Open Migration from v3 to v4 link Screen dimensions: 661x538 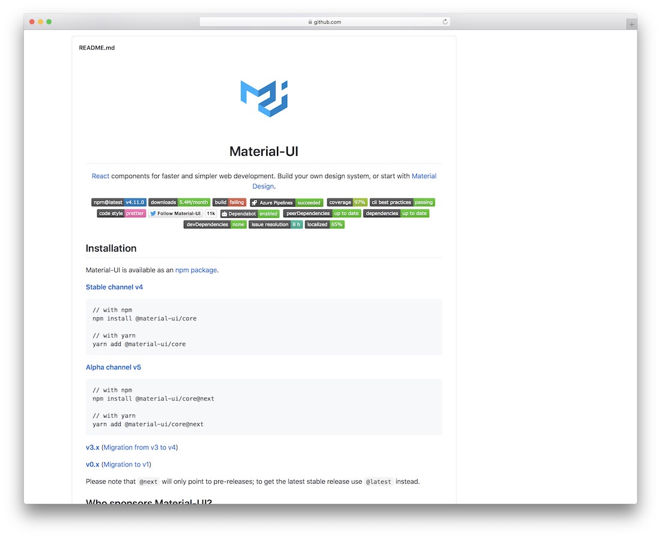(139, 447)
